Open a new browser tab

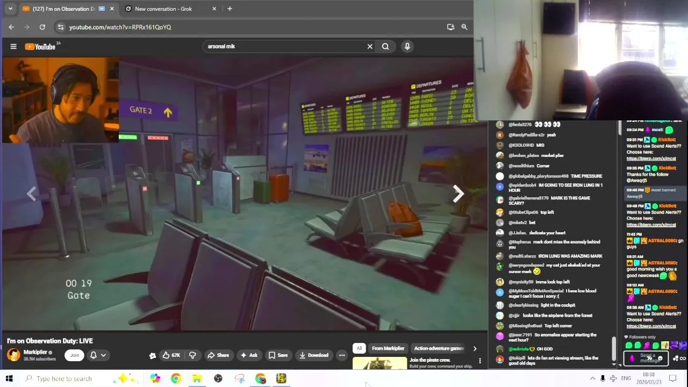point(230,9)
